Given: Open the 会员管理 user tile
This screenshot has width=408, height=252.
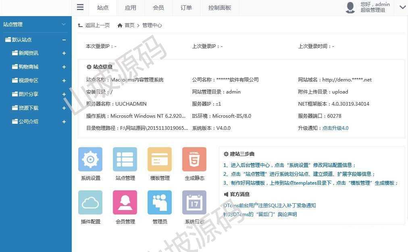Looking at the screenshot, I should pyautogui.click(x=125, y=202).
